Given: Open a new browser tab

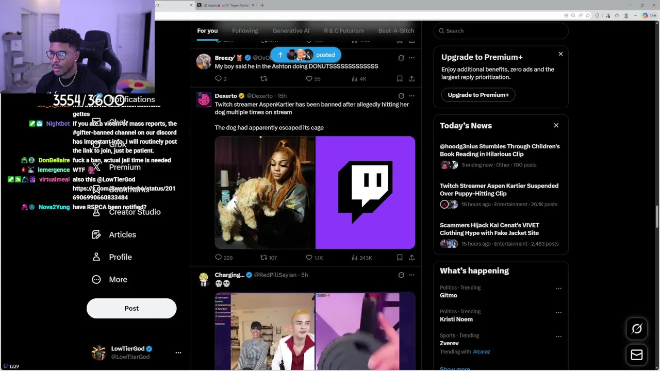Looking at the screenshot, I should click(262, 5).
